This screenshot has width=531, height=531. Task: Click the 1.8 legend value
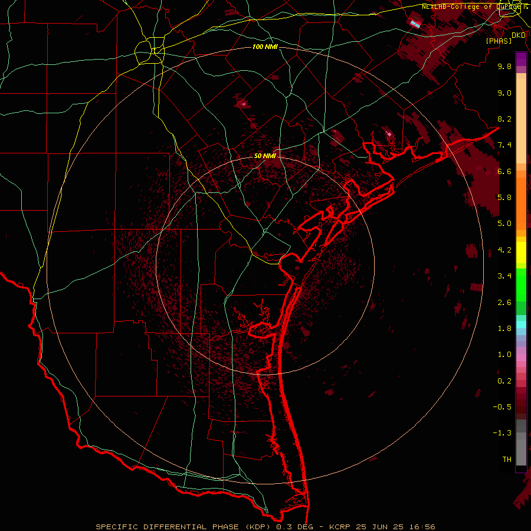pyautogui.click(x=504, y=329)
